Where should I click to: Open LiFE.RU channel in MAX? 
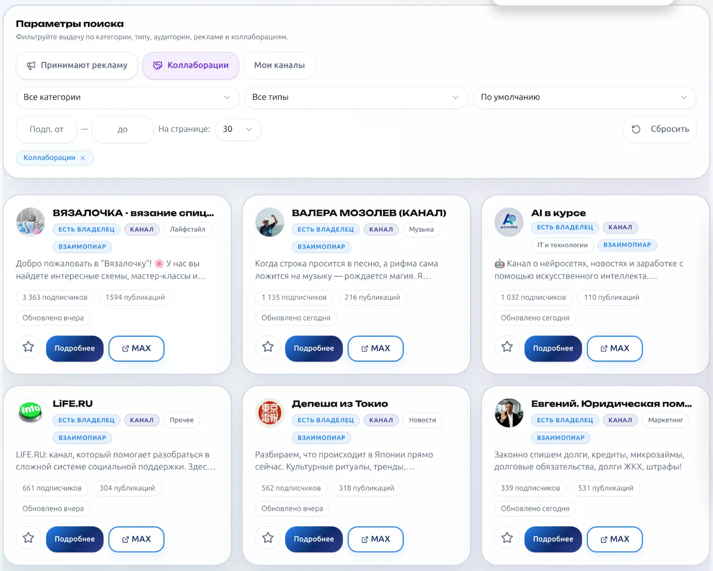[136, 539]
